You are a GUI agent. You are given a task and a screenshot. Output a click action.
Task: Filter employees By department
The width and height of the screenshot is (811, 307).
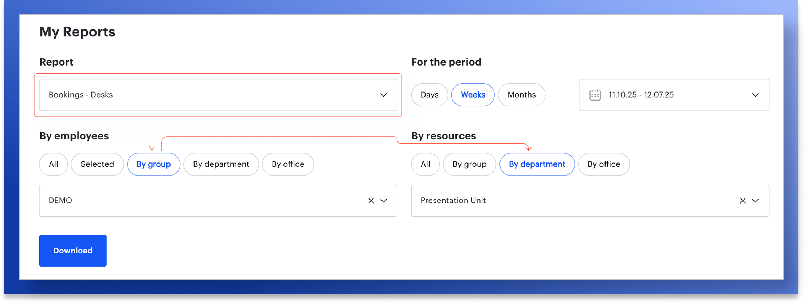(x=221, y=164)
